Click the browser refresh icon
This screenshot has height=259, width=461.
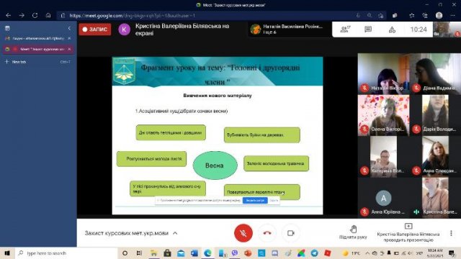coord(35,15)
